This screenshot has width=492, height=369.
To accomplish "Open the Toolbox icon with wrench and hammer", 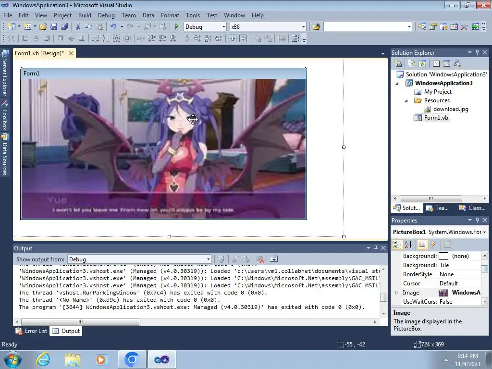I will [x=465, y=27].
